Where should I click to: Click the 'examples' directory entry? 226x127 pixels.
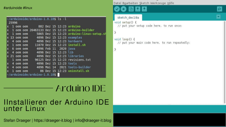coord(75,37)
